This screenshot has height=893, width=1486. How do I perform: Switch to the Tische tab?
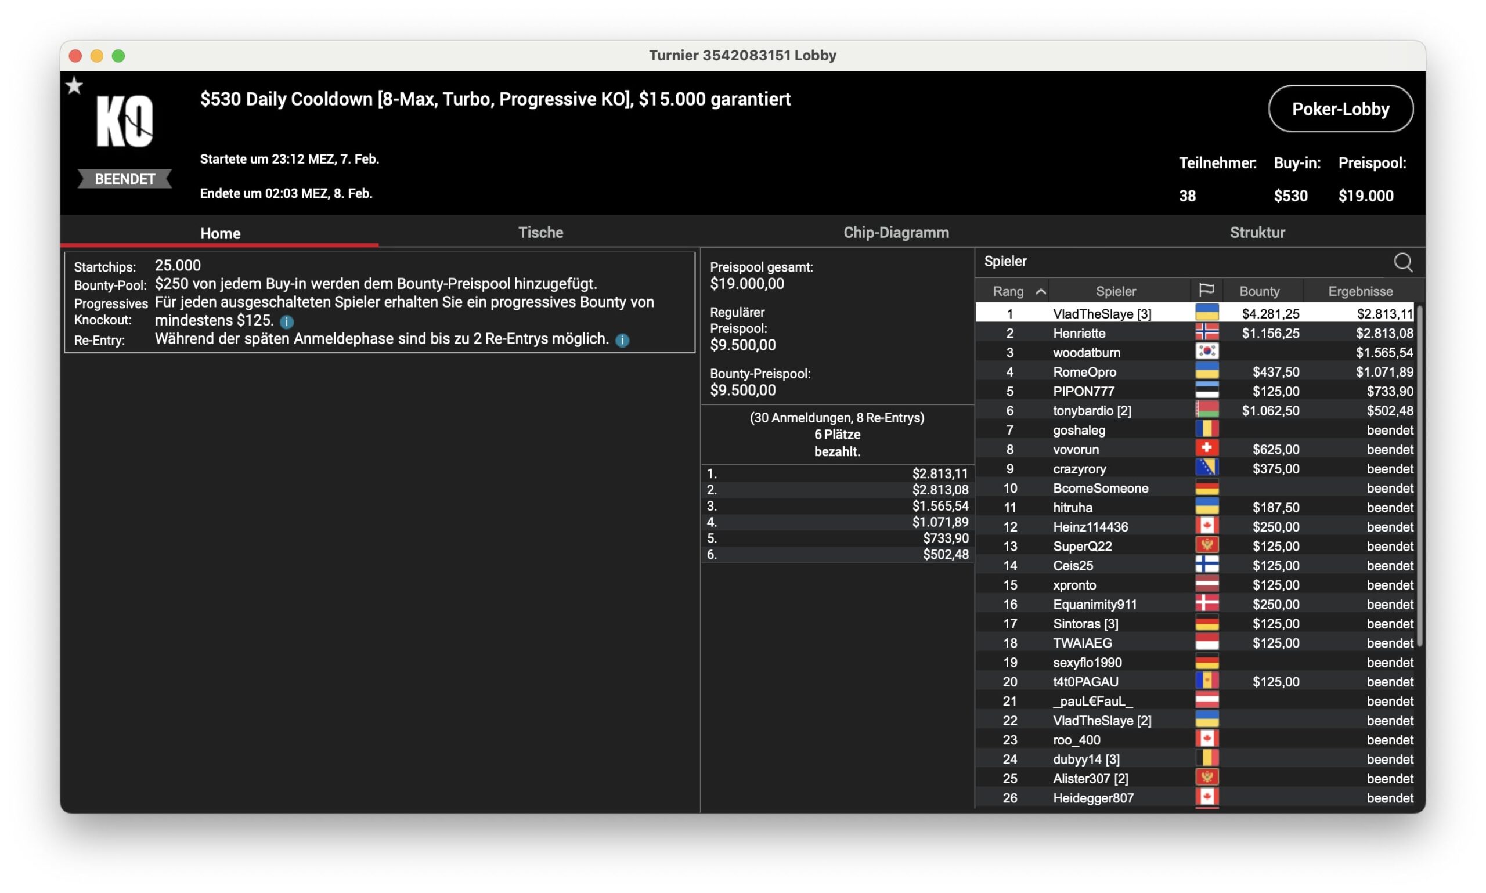(540, 232)
